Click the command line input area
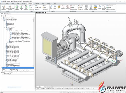126x93 pixels. (67, 90)
